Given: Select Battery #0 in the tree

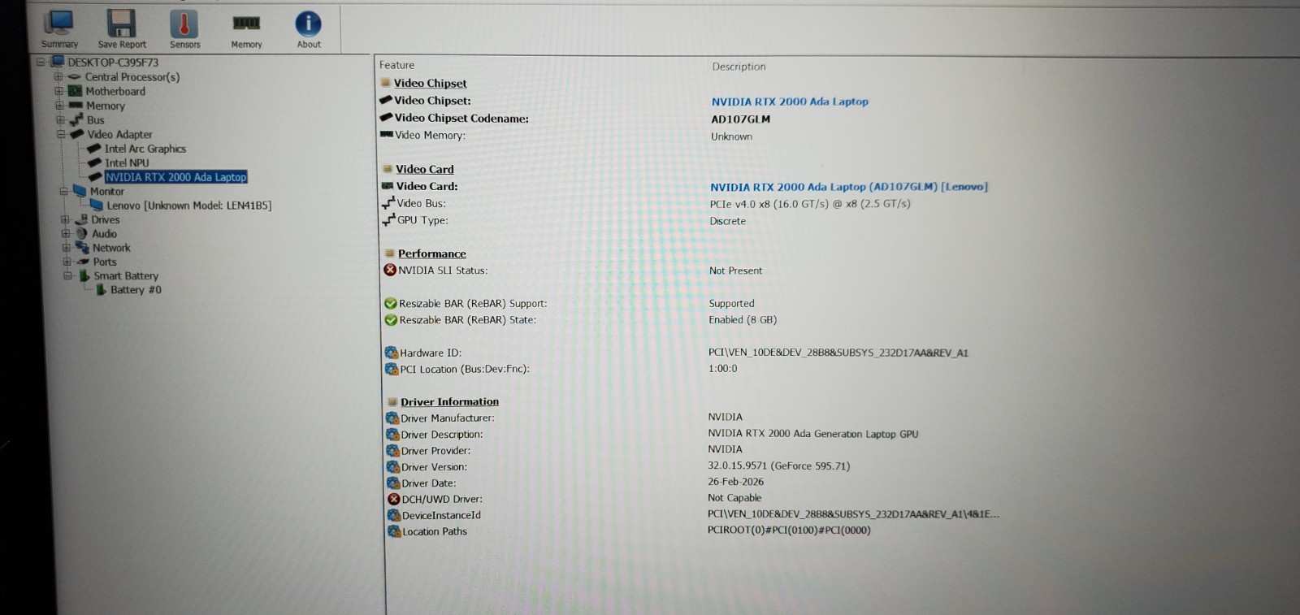Looking at the screenshot, I should pos(136,290).
